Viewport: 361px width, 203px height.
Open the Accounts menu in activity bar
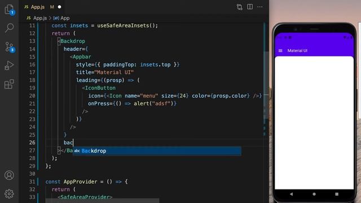tap(9, 175)
